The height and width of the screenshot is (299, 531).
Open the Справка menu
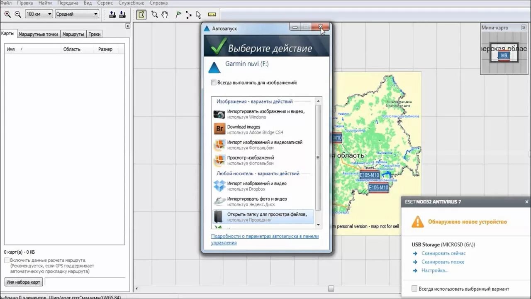click(158, 3)
